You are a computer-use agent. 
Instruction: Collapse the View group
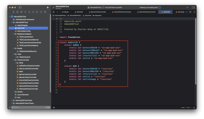pyautogui.click(x=14, y=54)
